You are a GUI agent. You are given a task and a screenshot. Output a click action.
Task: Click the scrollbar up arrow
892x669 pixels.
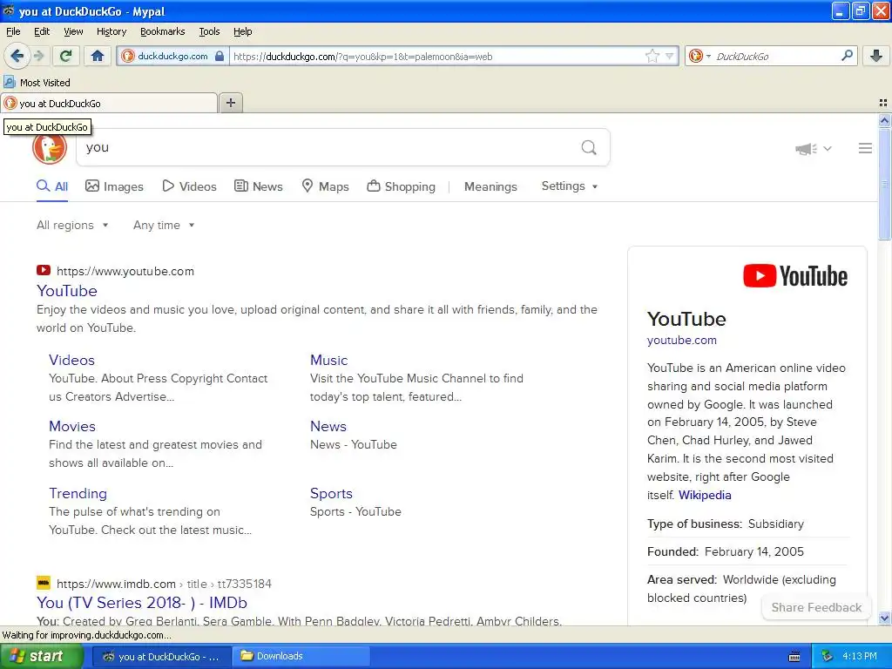point(884,120)
